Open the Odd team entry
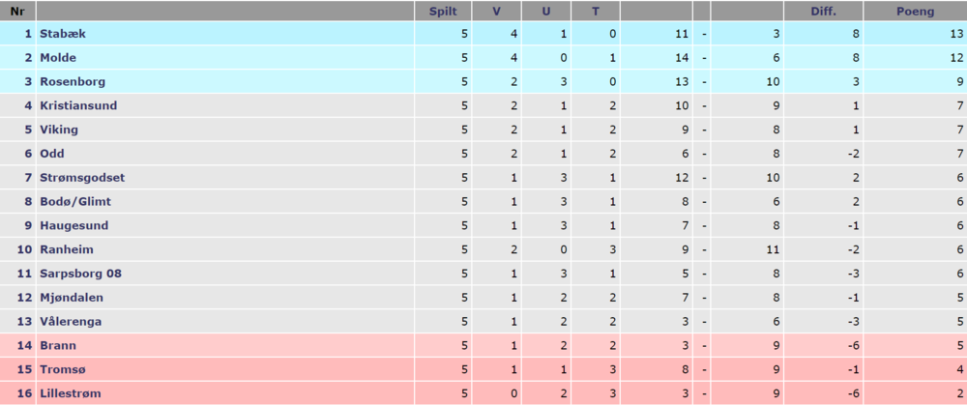967x405 pixels. (52, 154)
